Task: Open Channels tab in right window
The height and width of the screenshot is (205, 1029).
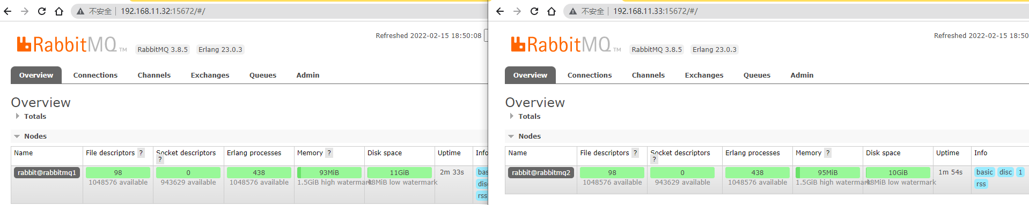Action: pyautogui.click(x=648, y=75)
